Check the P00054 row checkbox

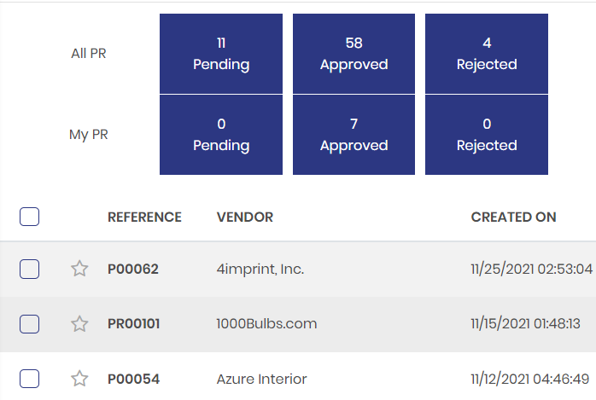[29, 379]
